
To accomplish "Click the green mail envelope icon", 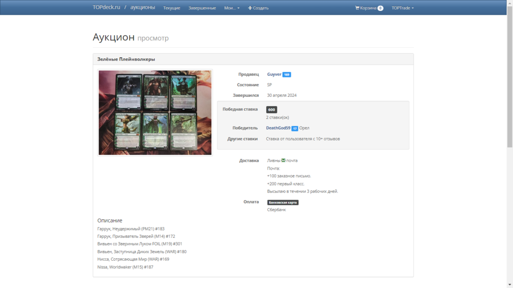I will click(283, 160).
